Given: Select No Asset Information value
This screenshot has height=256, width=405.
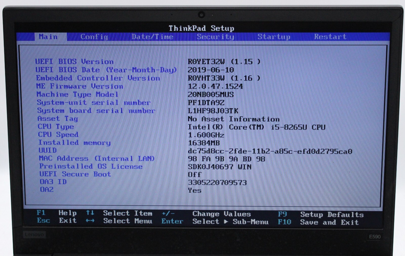Looking at the screenshot, I should (x=234, y=119).
